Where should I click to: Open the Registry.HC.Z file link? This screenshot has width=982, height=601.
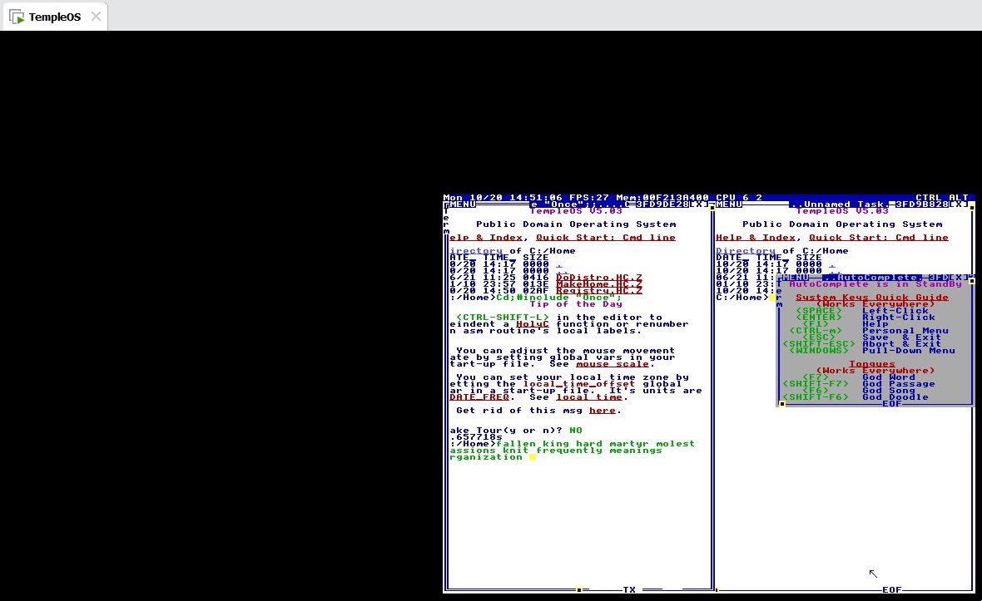click(x=598, y=291)
